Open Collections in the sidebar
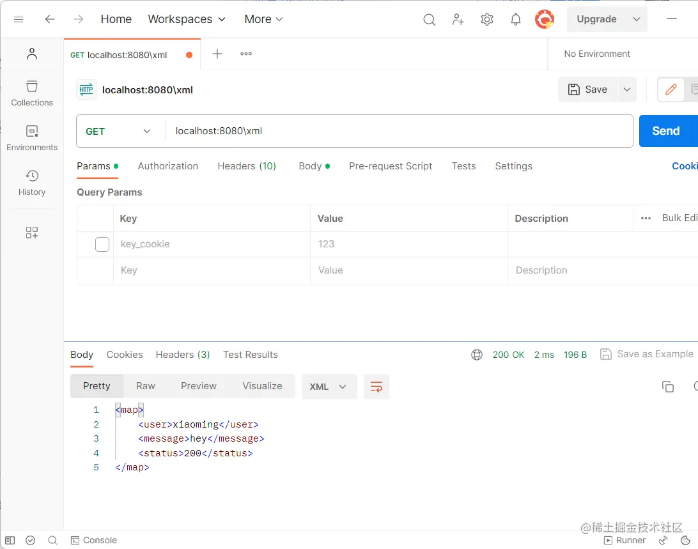This screenshot has height=549, width=698. point(32,93)
